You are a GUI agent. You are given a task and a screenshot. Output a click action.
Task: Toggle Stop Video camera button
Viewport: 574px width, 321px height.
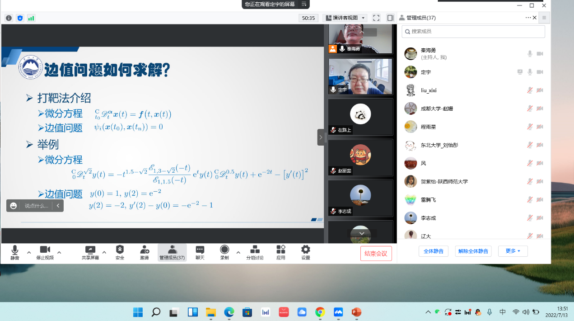click(x=45, y=250)
